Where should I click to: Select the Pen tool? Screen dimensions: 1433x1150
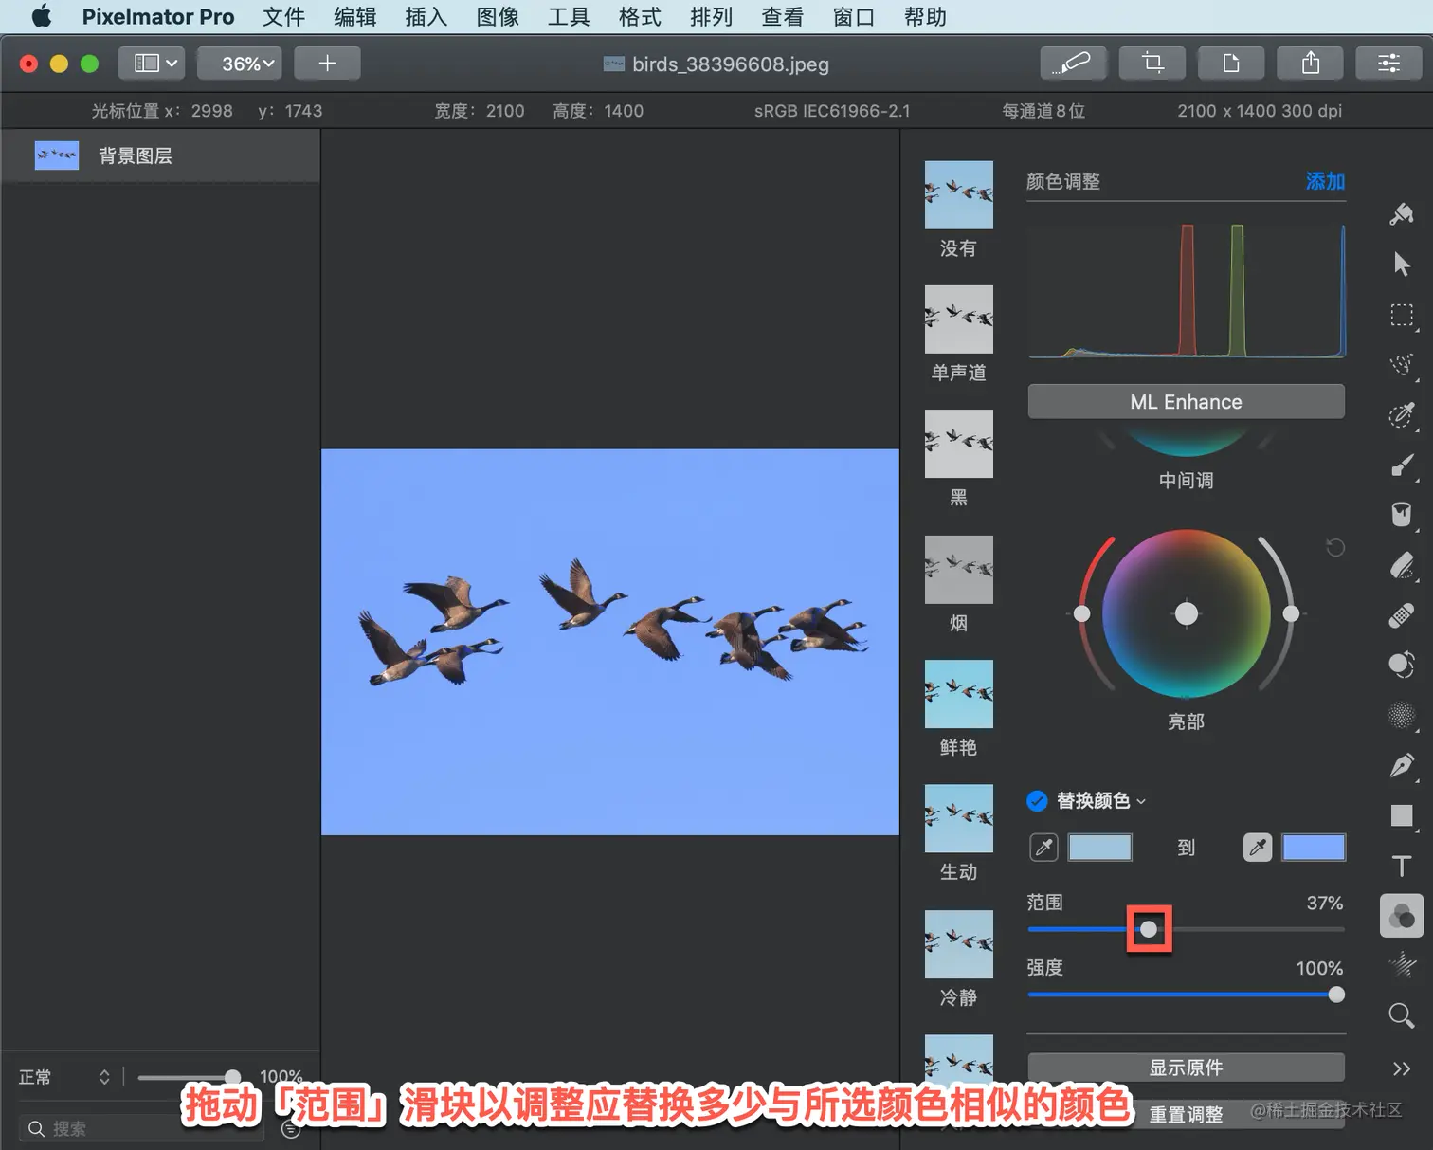click(1402, 765)
